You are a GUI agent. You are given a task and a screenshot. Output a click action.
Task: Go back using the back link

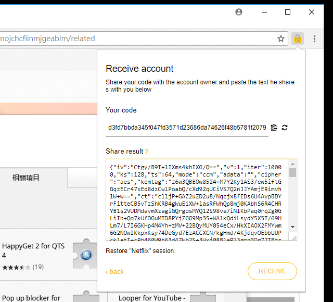115,272
